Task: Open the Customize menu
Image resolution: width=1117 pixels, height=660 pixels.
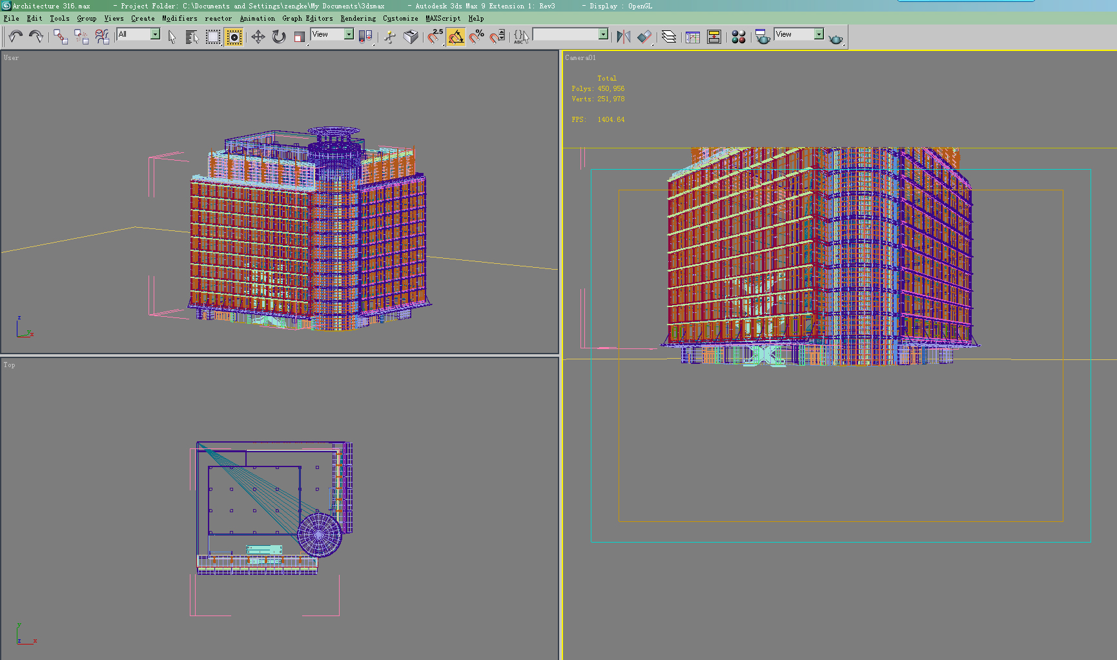Action: tap(400, 18)
